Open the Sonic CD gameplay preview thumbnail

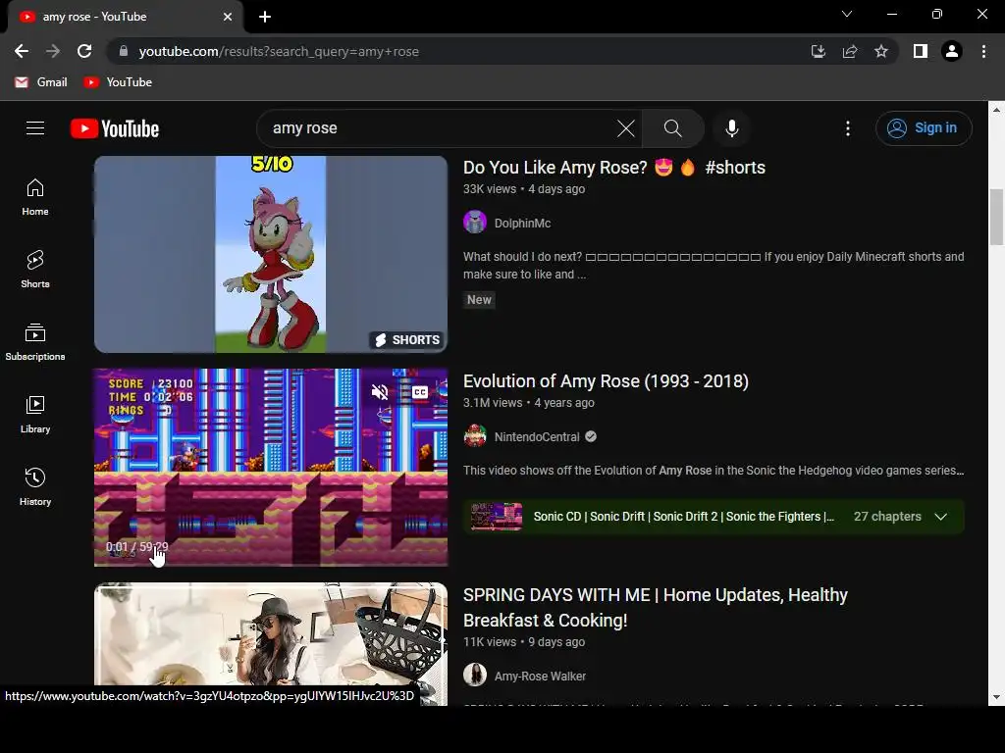point(271,468)
